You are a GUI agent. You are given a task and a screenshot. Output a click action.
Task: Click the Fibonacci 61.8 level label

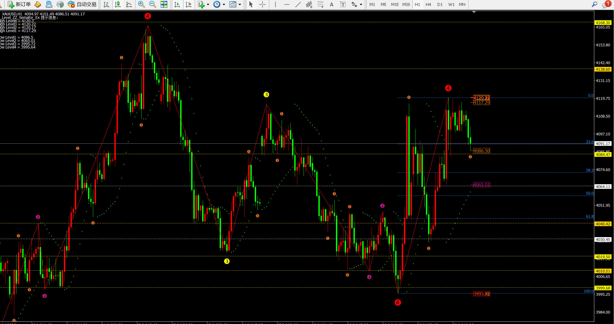coord(590,217)
